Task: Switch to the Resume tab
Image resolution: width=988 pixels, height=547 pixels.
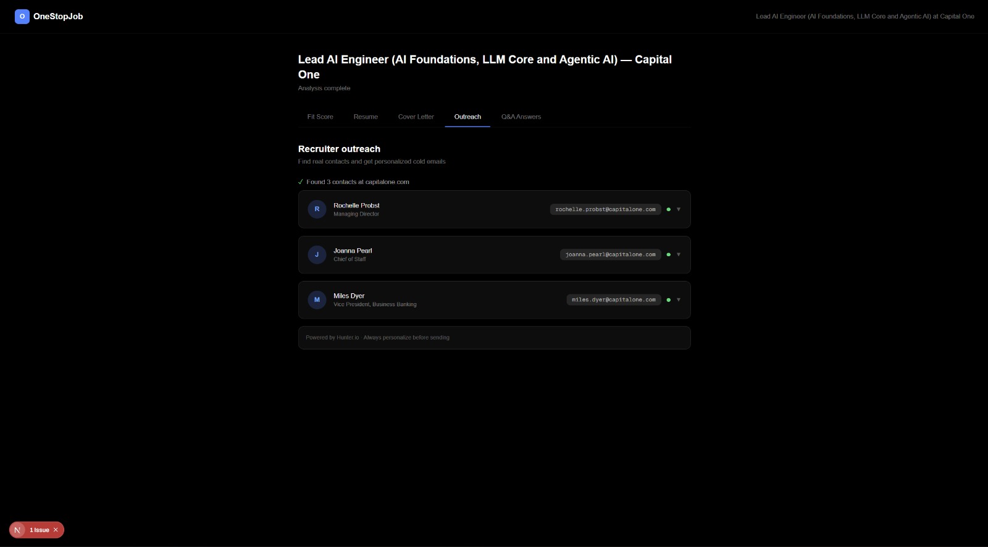Action: click(366, 117)
